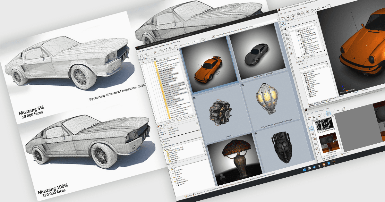Select the zoom magnifier tool in viewer sidebar
The image size is (385, 202).
(x=283, y=23)
